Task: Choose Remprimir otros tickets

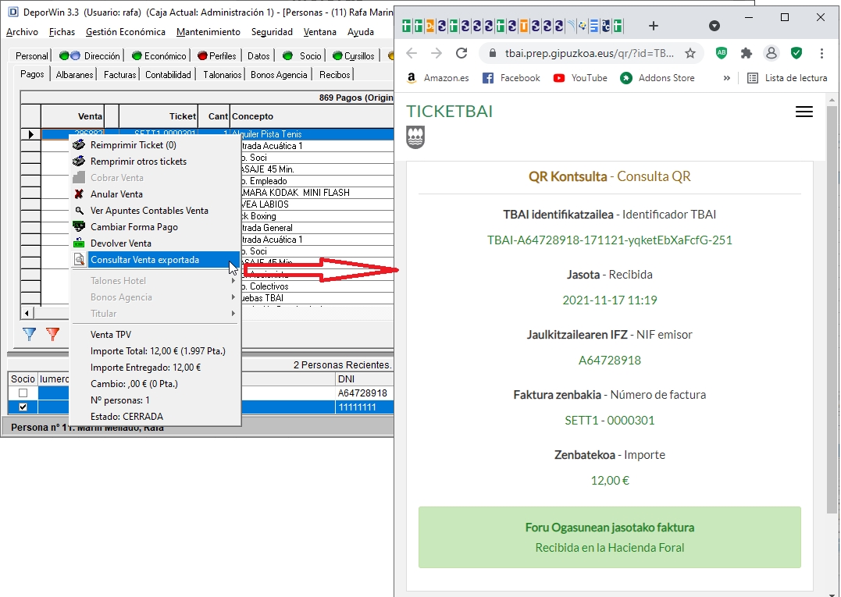Action: point(155,162)
